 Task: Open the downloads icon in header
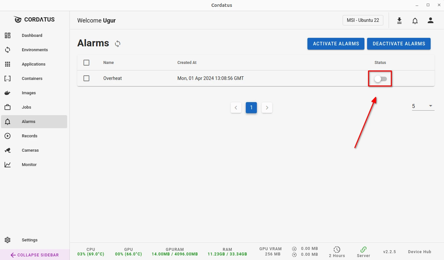click(399, 21)
